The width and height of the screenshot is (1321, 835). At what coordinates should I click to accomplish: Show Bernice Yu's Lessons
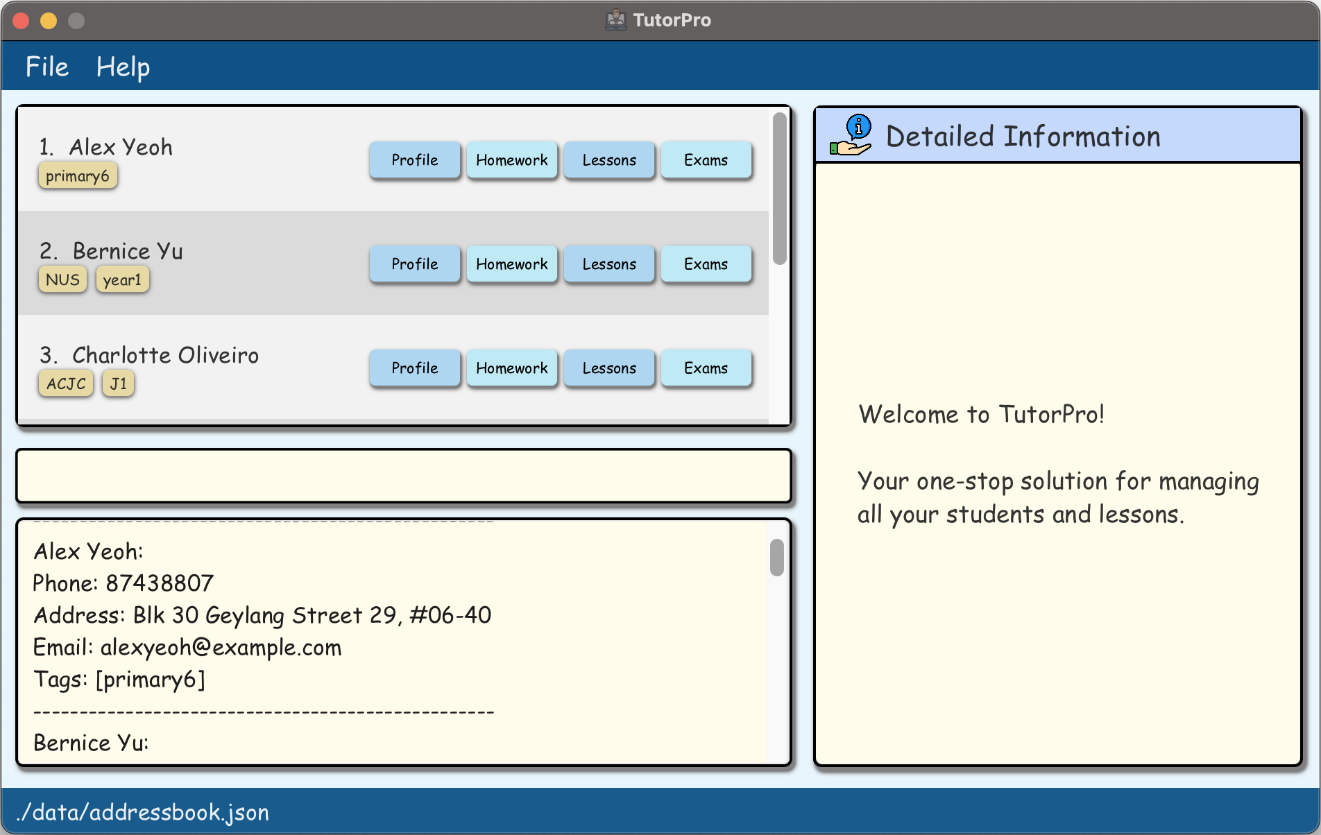(609, 264)
